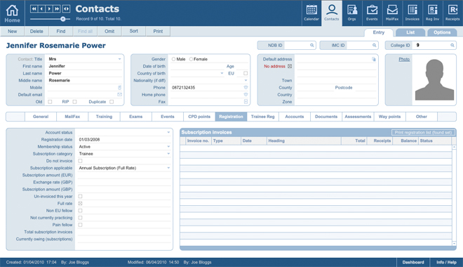Open the Membership status dropdown
The height and width of the screenshot is (267, 463).
168,147
